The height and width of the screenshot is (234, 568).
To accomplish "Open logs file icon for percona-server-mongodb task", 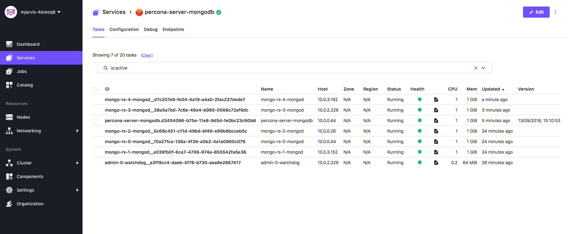I will [436, 121].
